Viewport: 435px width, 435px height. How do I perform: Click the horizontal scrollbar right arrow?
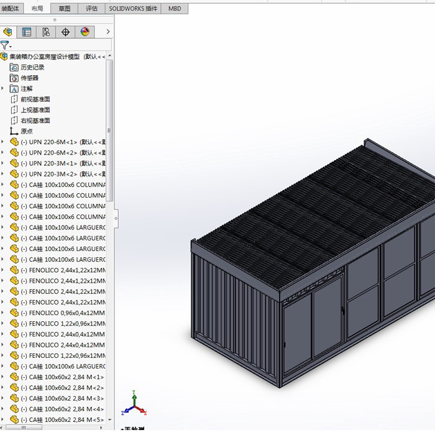point(101,428)
